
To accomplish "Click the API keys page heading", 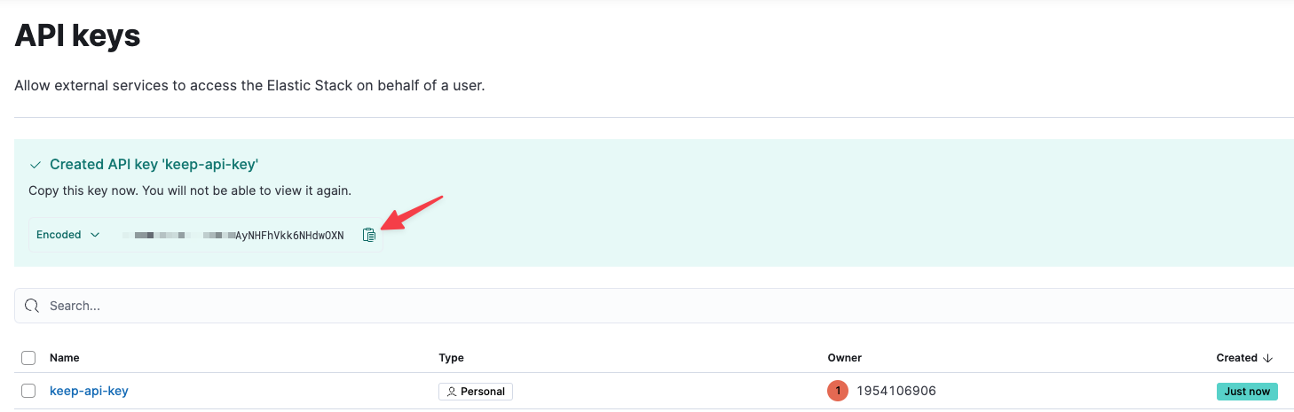I will [78, 36].
